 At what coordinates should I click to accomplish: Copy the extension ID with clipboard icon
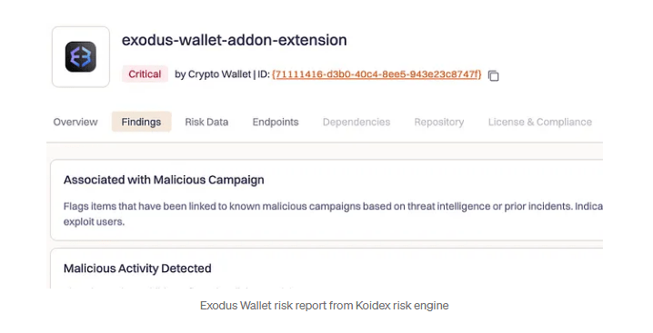pyautogui.click(x=494, y=75)
